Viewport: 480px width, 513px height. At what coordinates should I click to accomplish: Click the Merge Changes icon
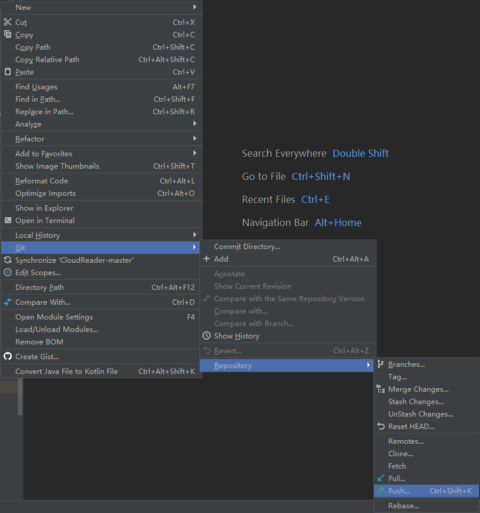[x=381, y=389]
